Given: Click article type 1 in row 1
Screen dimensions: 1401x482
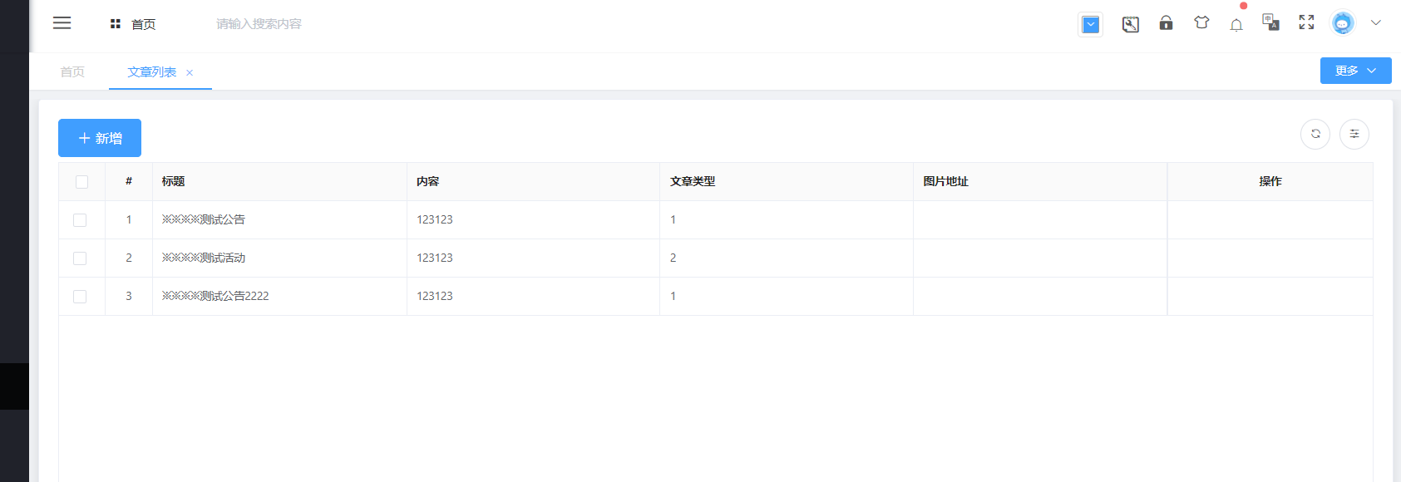Looking at the screenshot, I should [673, 219].
